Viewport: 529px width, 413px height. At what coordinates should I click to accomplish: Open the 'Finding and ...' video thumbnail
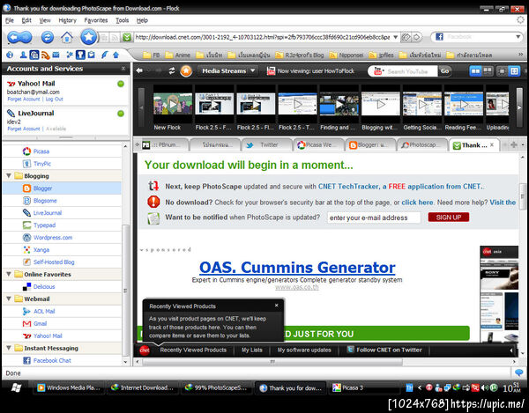point(339,105)
